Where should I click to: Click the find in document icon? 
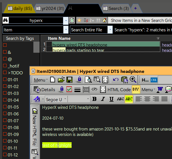point(97,80)
